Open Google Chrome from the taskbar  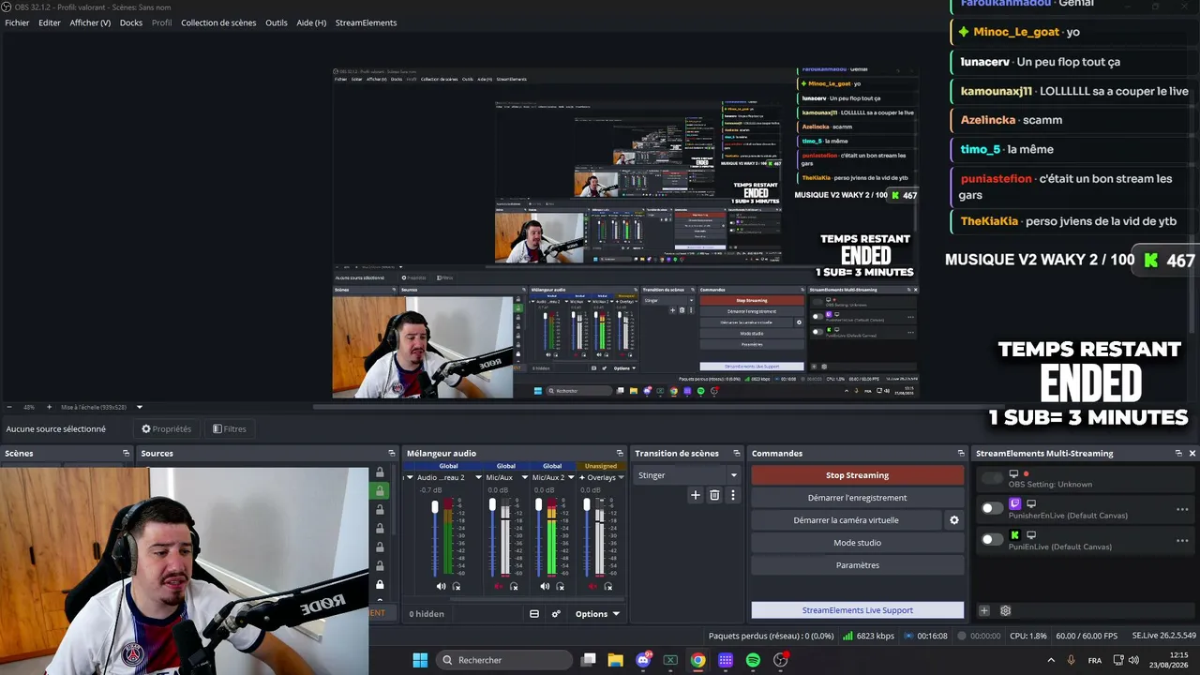698,660
